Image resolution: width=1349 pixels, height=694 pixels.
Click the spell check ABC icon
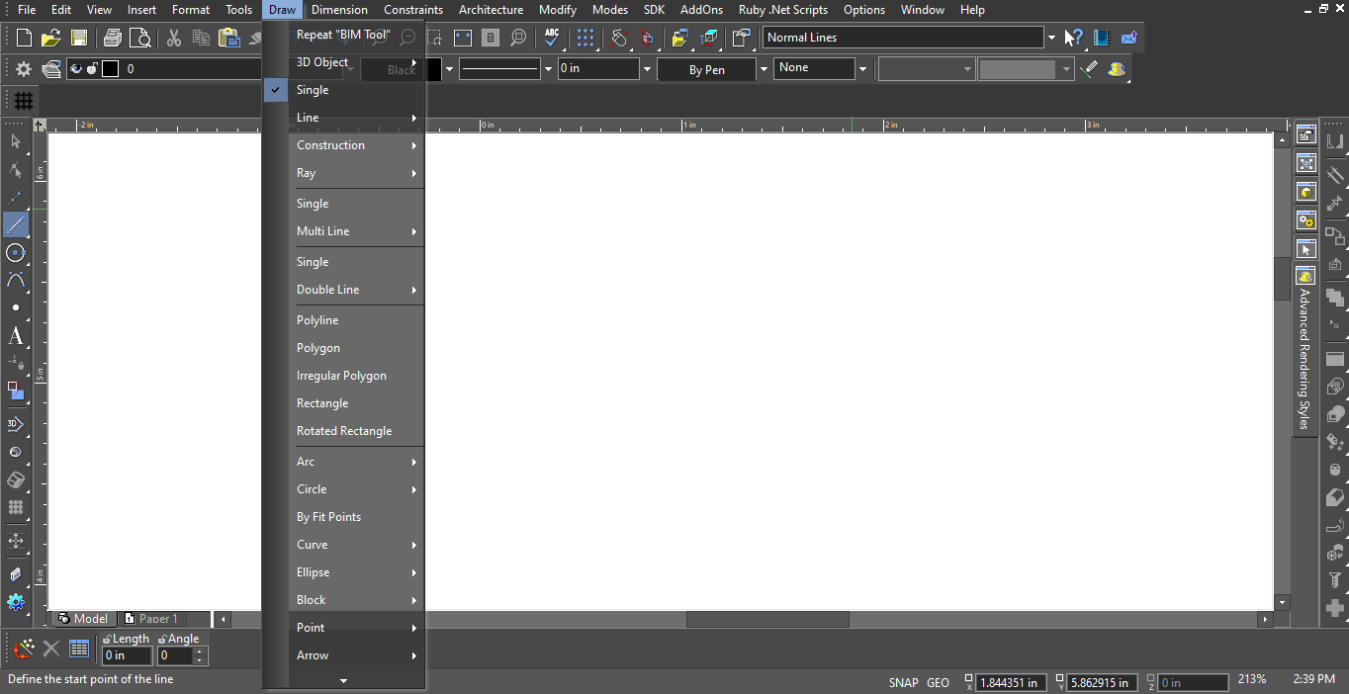pos(552,38)
